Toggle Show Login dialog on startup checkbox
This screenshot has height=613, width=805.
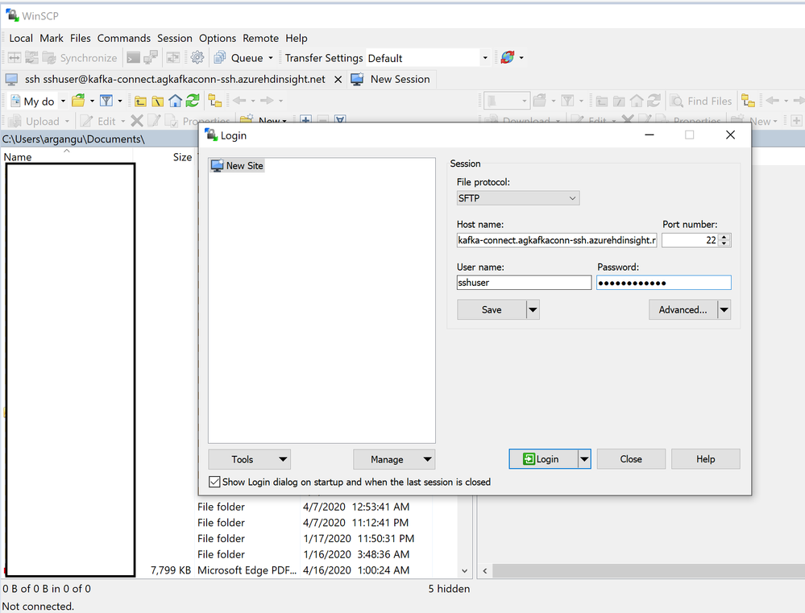click(214, 482)
